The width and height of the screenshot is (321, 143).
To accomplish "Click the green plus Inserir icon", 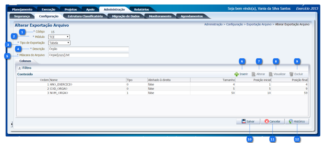I will coord(236,74).
